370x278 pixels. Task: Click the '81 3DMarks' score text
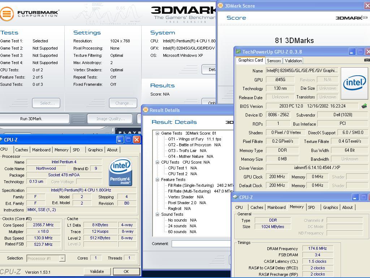tap(294, 41)
